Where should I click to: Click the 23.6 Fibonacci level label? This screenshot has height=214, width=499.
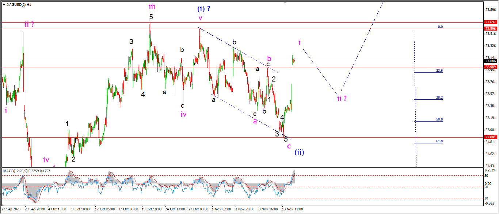[439, 71]
